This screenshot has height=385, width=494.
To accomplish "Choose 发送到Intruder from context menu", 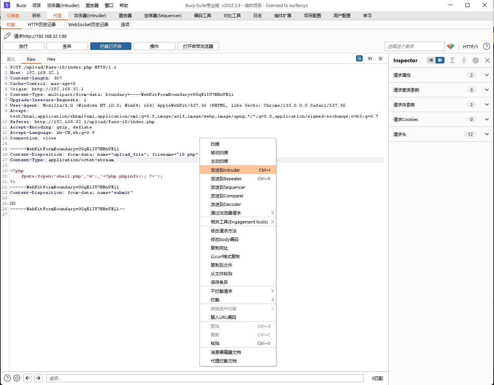I will click(238, 170).
